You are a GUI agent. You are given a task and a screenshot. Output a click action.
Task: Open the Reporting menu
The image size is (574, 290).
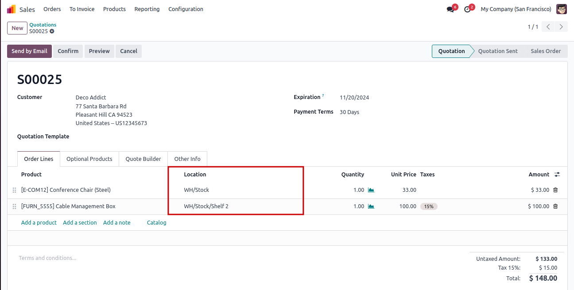(147, 9)
